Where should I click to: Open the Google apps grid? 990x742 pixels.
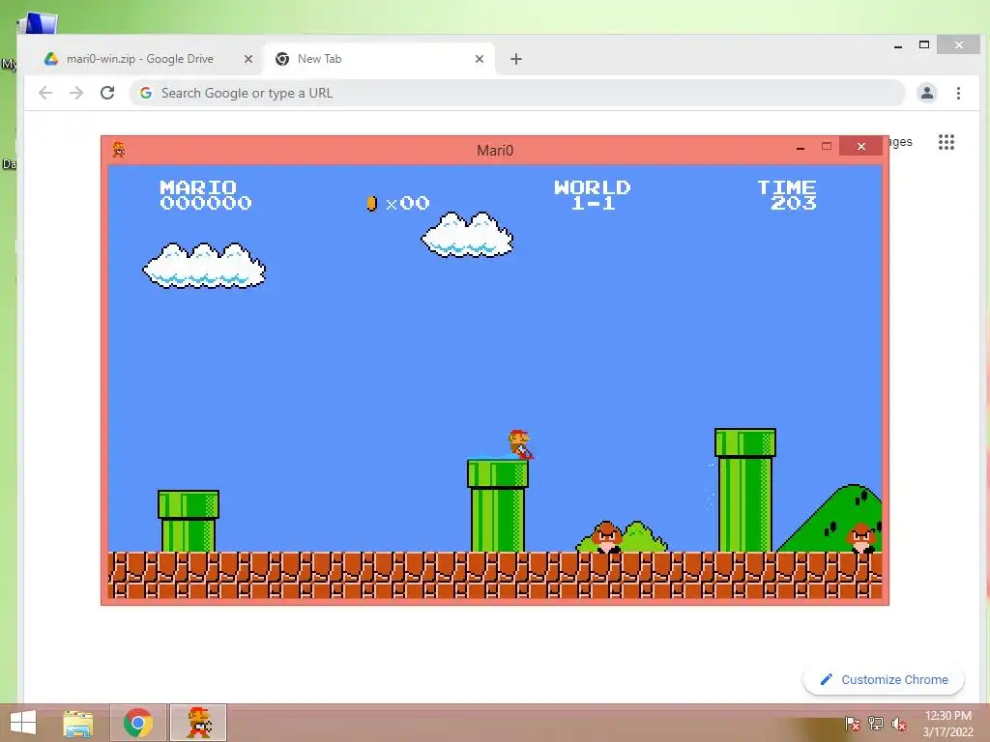click(946, 142)
